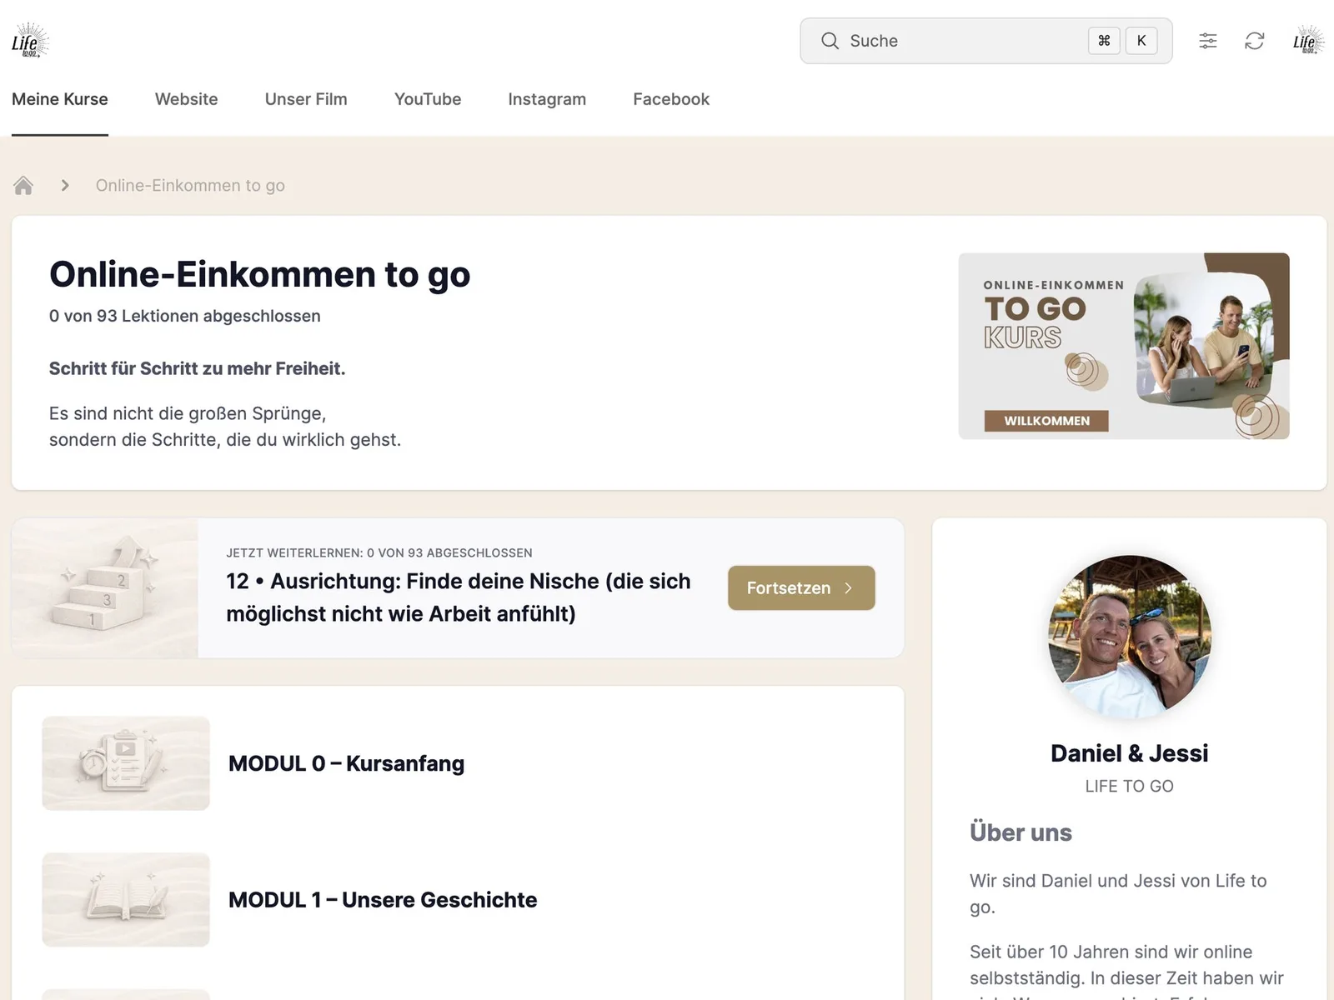Open lesson 12 Ausrichtung: Finde deine Nische

[x=459, y=597]
